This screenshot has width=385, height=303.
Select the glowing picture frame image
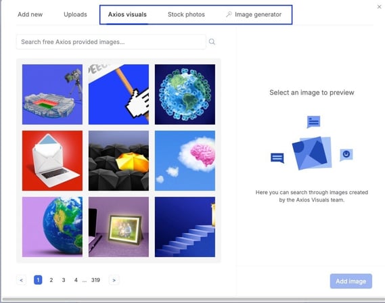point(118,227)
